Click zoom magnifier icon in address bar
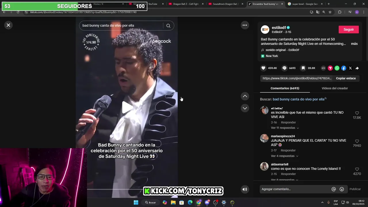The width and height of the screenshot is (368, 207). [x=324, y=12]
